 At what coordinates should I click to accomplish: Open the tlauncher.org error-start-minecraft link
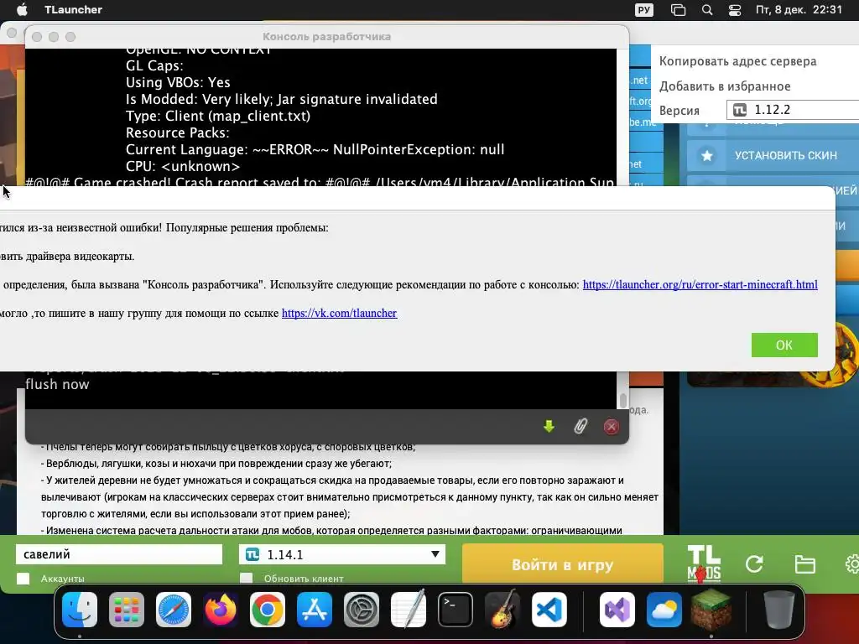[700, 285]
